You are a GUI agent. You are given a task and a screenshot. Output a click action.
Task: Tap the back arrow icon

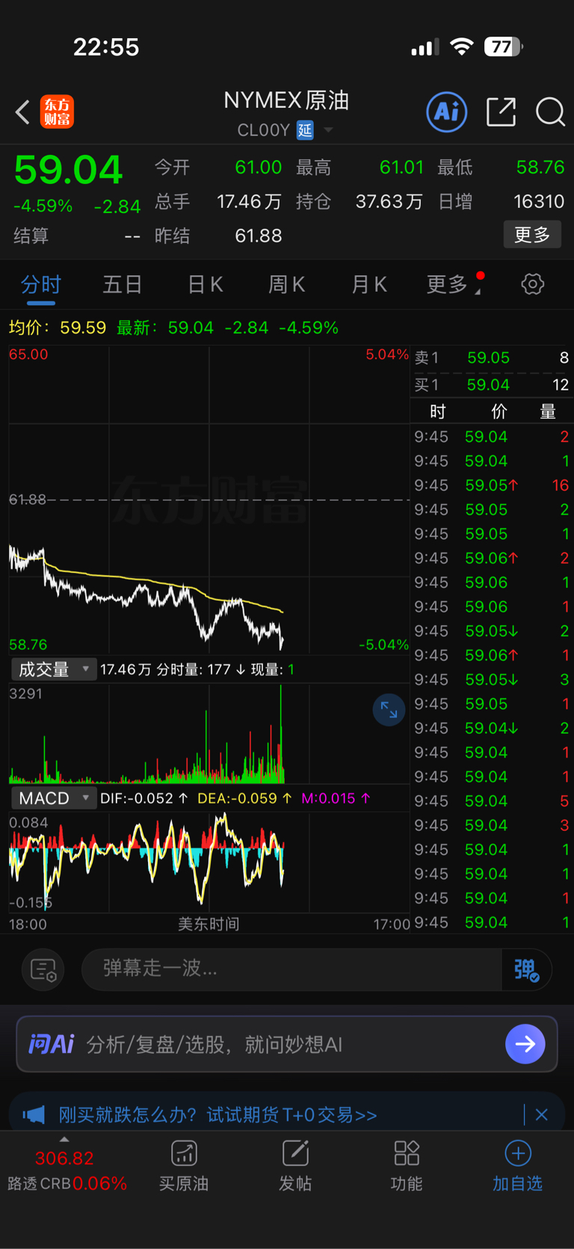pyautogui.click(x=22, y=112)
